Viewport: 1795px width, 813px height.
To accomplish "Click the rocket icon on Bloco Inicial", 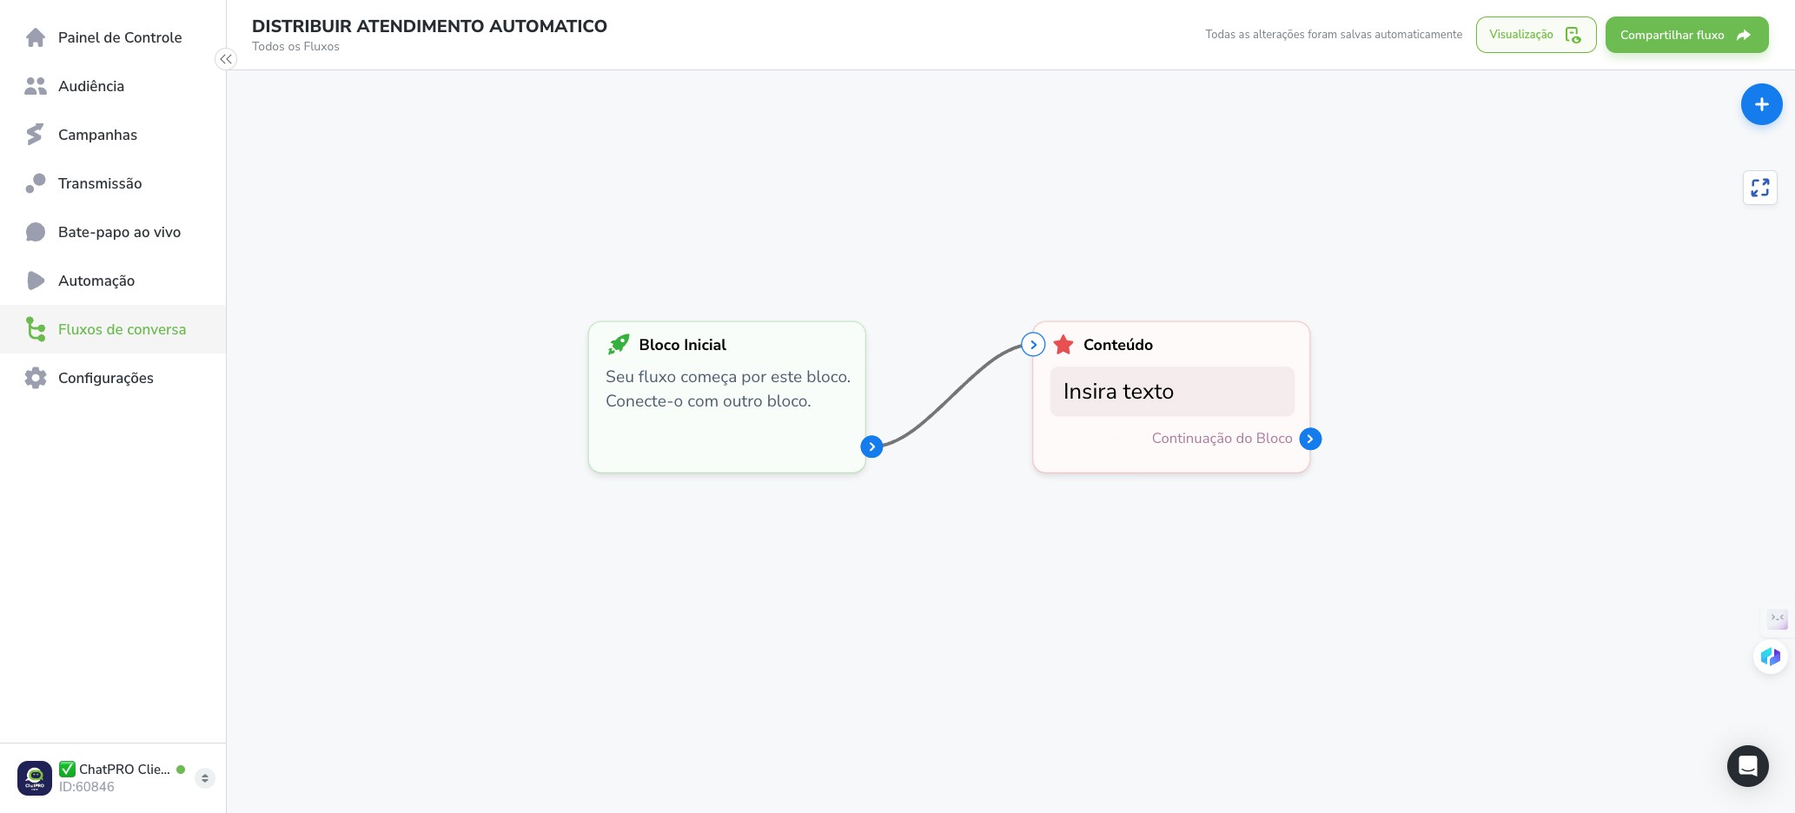I will pyautogui.click(x=619, y=344).
